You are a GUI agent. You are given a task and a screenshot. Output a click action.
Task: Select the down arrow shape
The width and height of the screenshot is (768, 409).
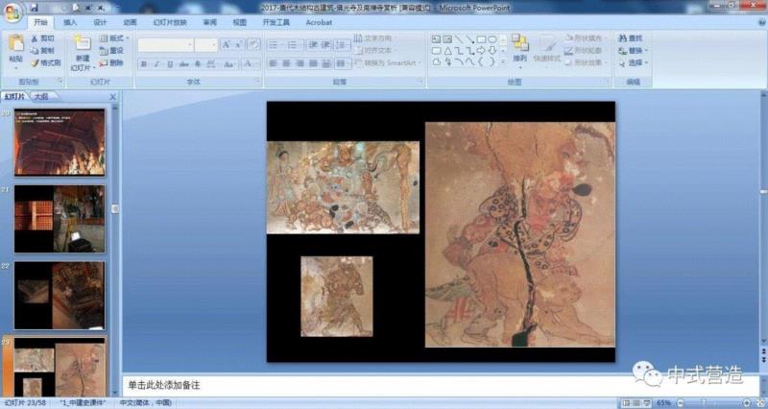[x=492, y=51]
